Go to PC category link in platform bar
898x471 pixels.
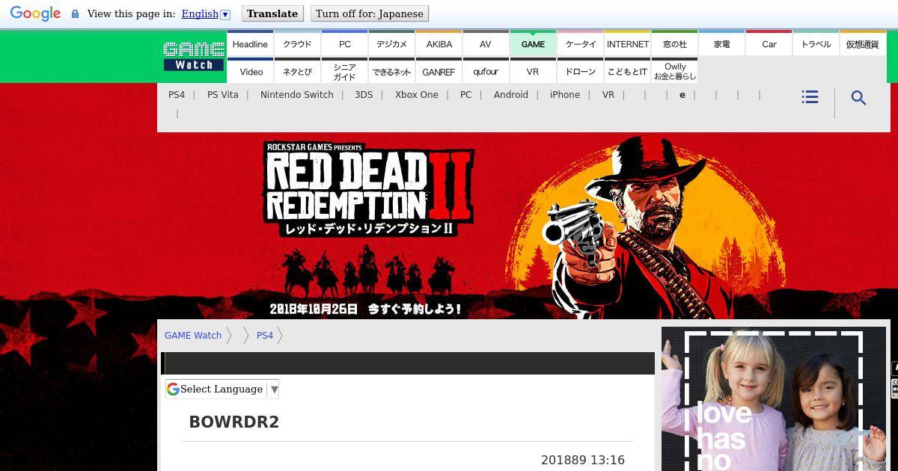pos(466,95)
